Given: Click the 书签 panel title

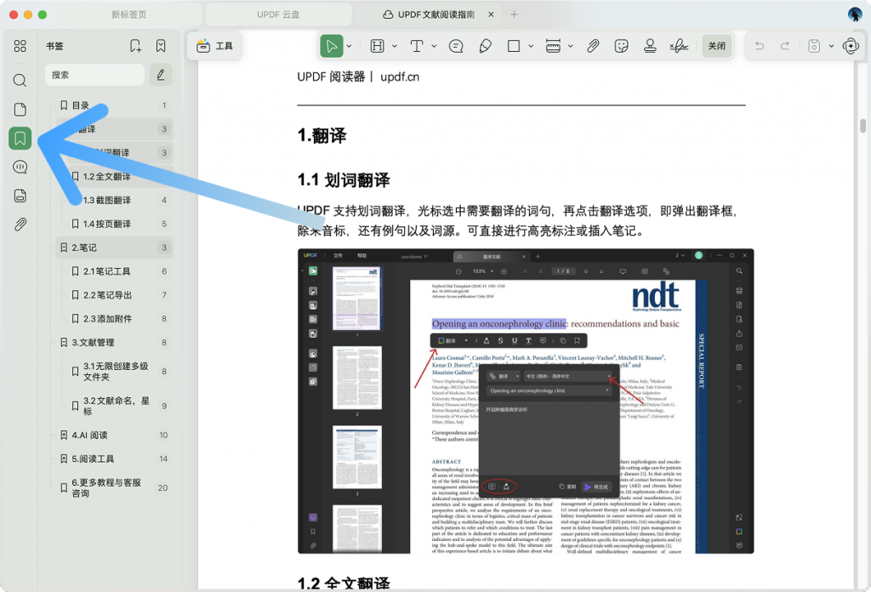Looking at the screenshot, I should 54,46.
